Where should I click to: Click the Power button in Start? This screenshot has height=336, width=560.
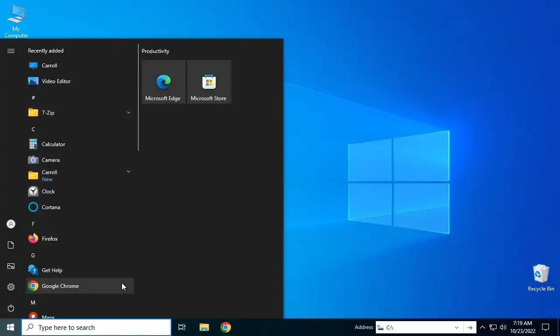click(x=11, y=308)
